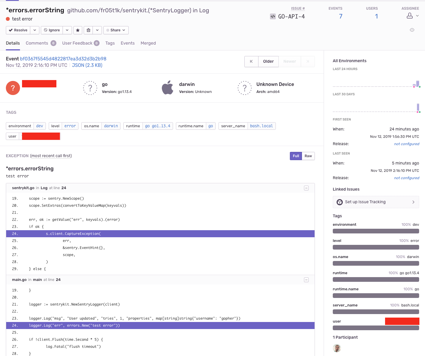425x356 pixels.
Task: Delete issue using the trash icon
Action: point(88,30)
